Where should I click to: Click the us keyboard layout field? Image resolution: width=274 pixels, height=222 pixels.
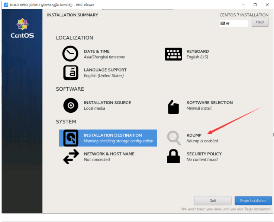click(234, 23)
